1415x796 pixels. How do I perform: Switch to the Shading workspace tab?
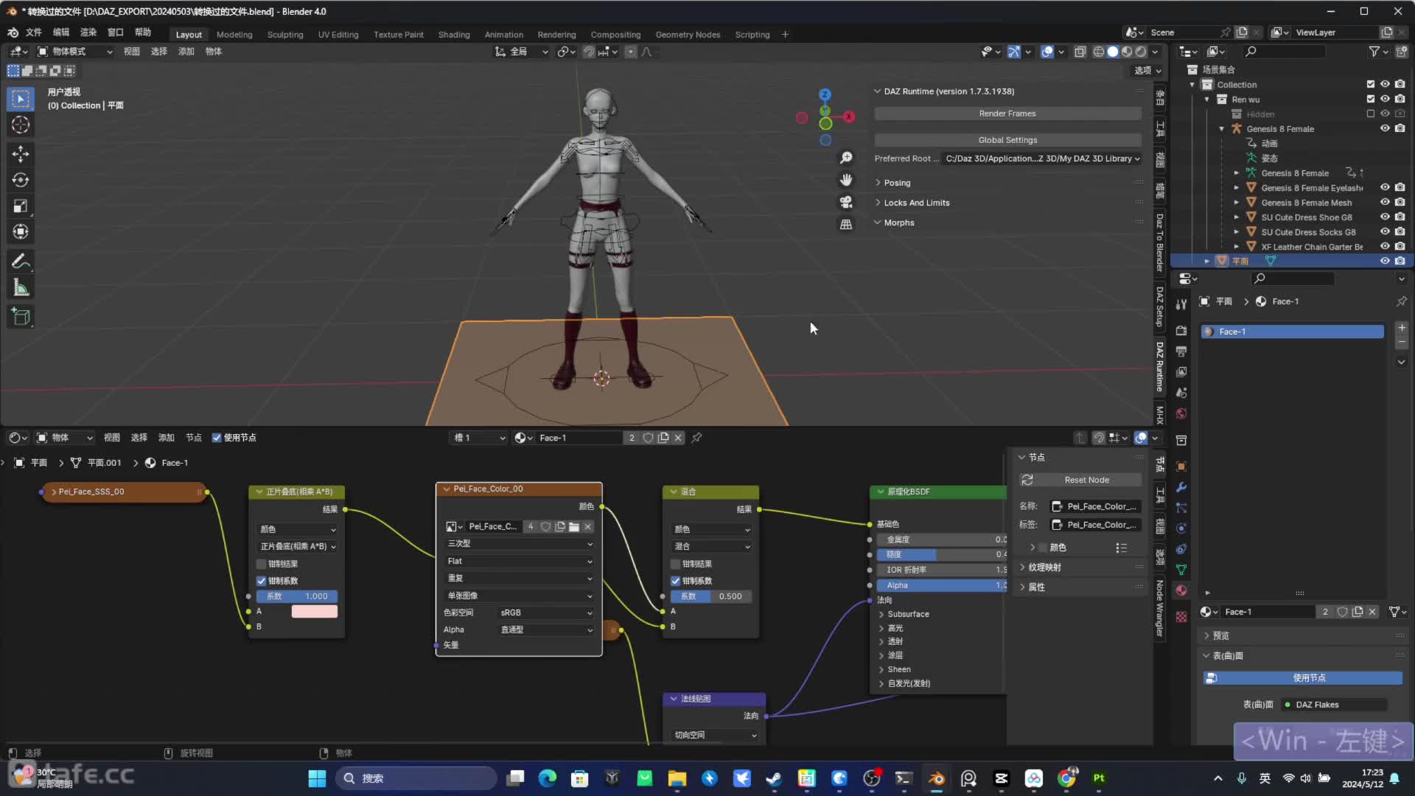point(454,35)
